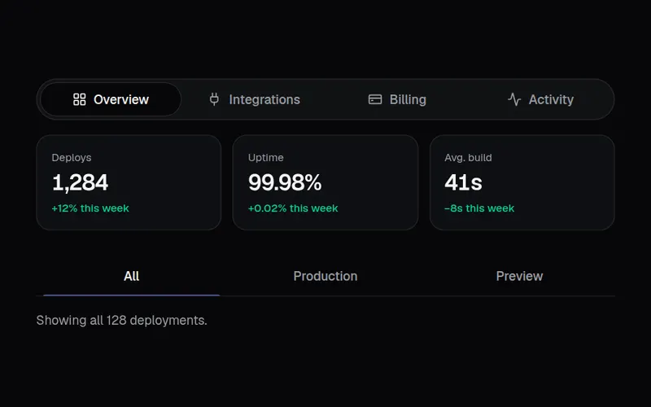The height and width of the screenshot is (407, 651).
Task: Filter by Production deployments
Action: click(325, 276)
